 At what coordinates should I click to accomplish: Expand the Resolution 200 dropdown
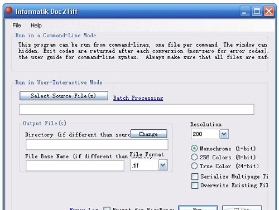pyautogui.click(x=224, y=134)
